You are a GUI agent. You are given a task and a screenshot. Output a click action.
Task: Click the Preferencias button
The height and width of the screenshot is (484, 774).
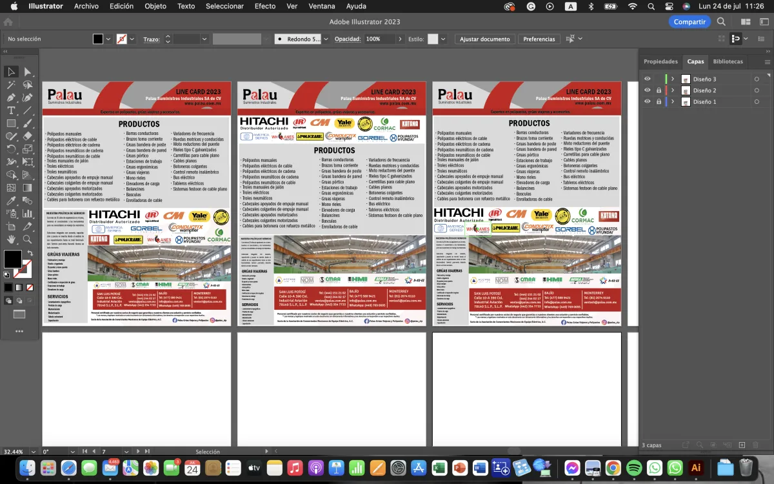539,39
